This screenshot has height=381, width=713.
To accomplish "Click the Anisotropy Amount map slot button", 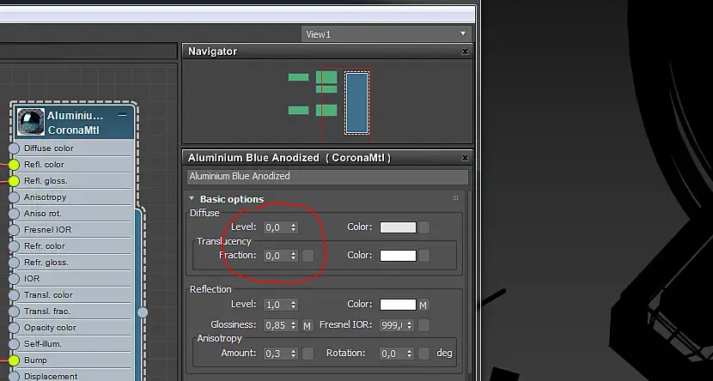I will click(308, 354).
